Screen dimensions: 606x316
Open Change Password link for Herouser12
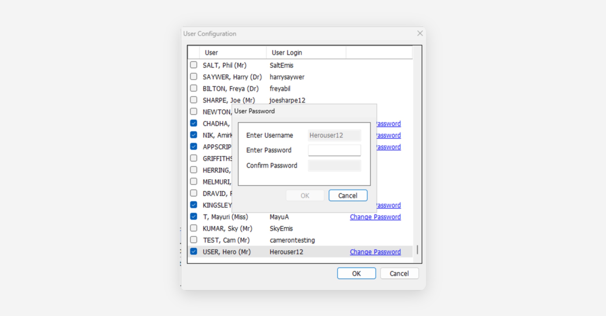(375, 252)
